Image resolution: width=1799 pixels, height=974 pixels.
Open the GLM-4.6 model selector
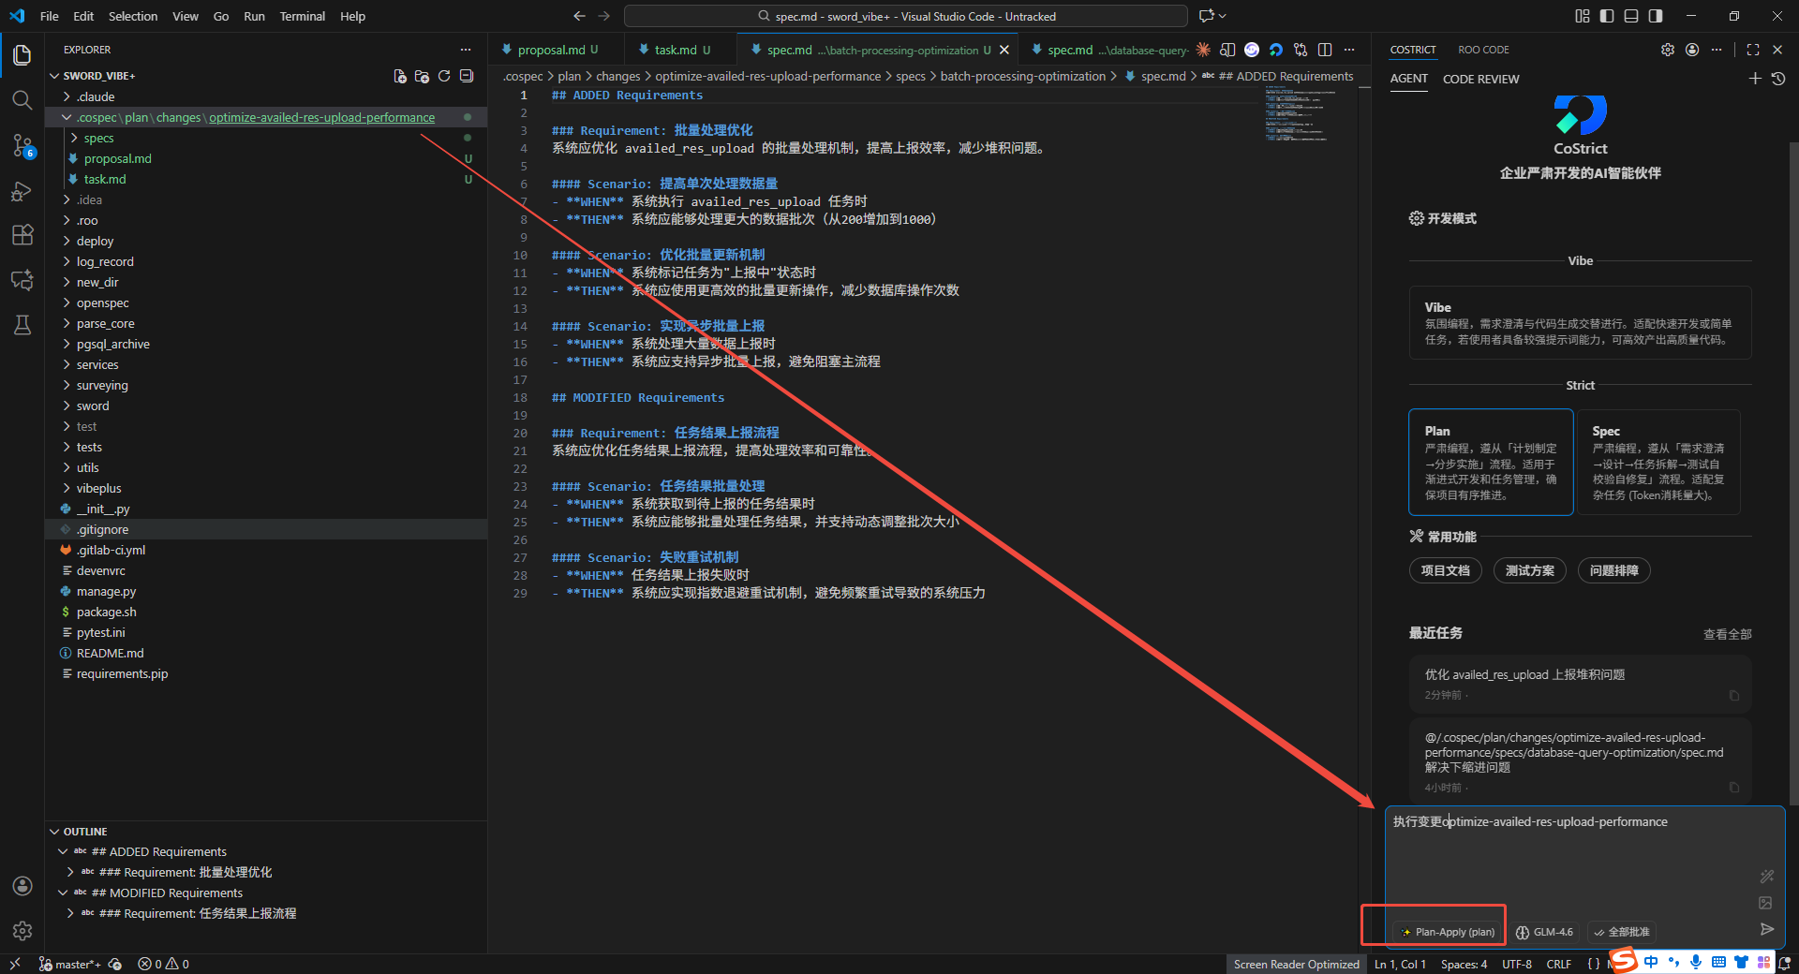pyautogui.click(x=1544, y=932)
